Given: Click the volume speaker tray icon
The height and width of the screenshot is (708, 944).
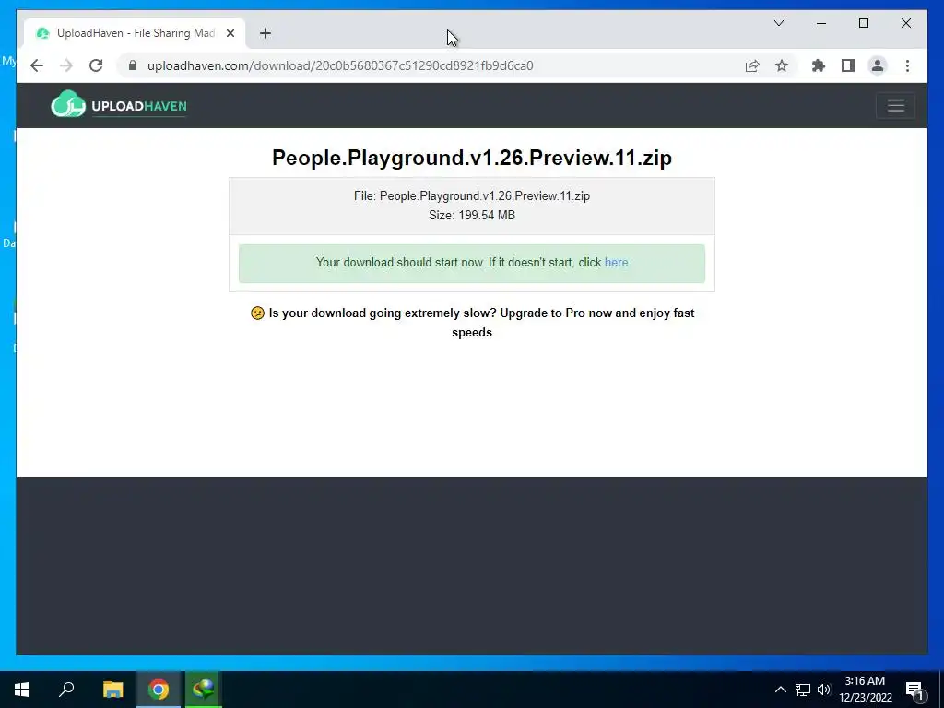Looking at the screenshot, I should pyautogui.click(x=824, y=690).
